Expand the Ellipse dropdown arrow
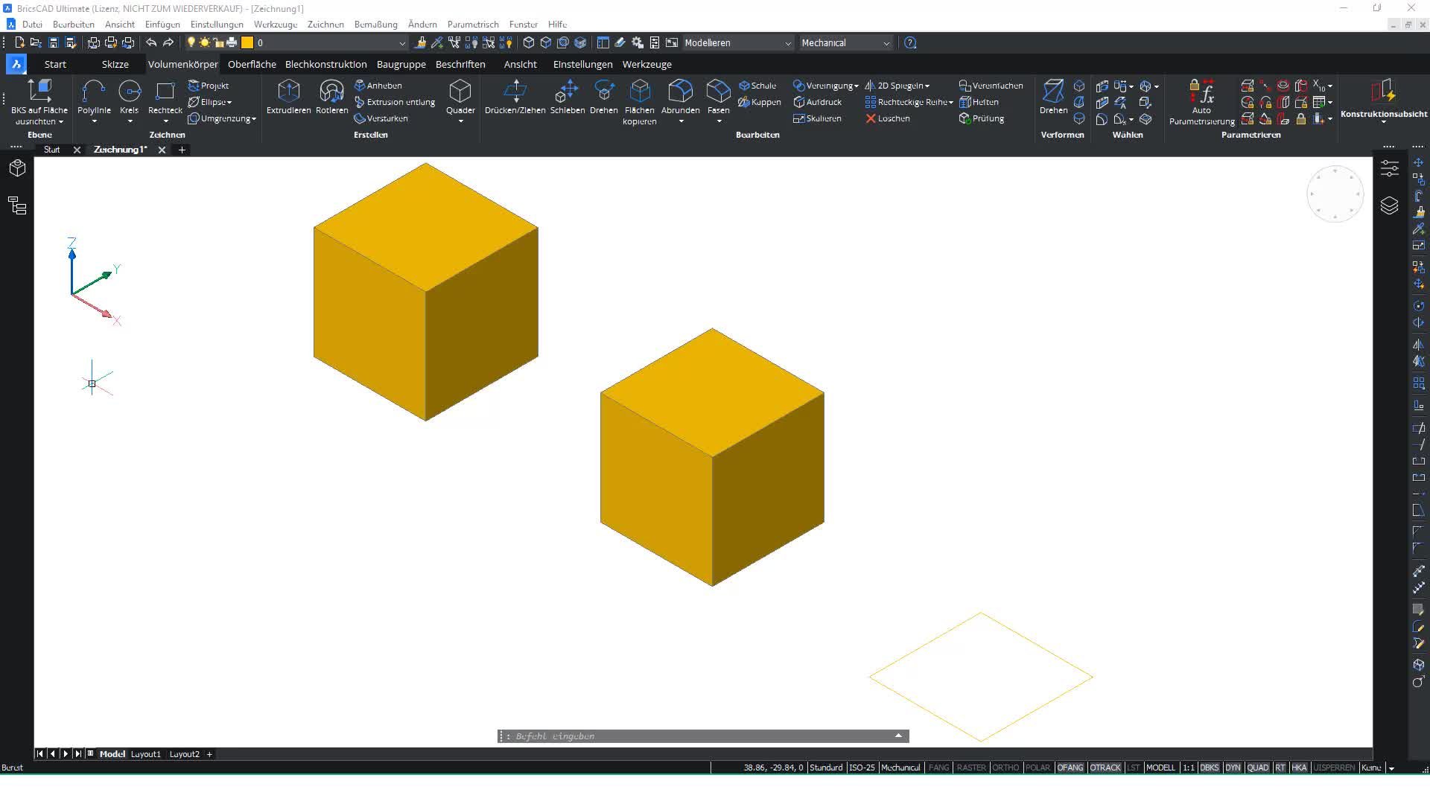Image resolution: width=1430 pixels, height=804 pixels. point(229,102)
